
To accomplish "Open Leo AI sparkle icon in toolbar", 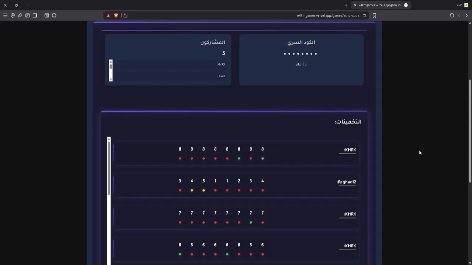I will pyautogui.click(x=20, y=15).
